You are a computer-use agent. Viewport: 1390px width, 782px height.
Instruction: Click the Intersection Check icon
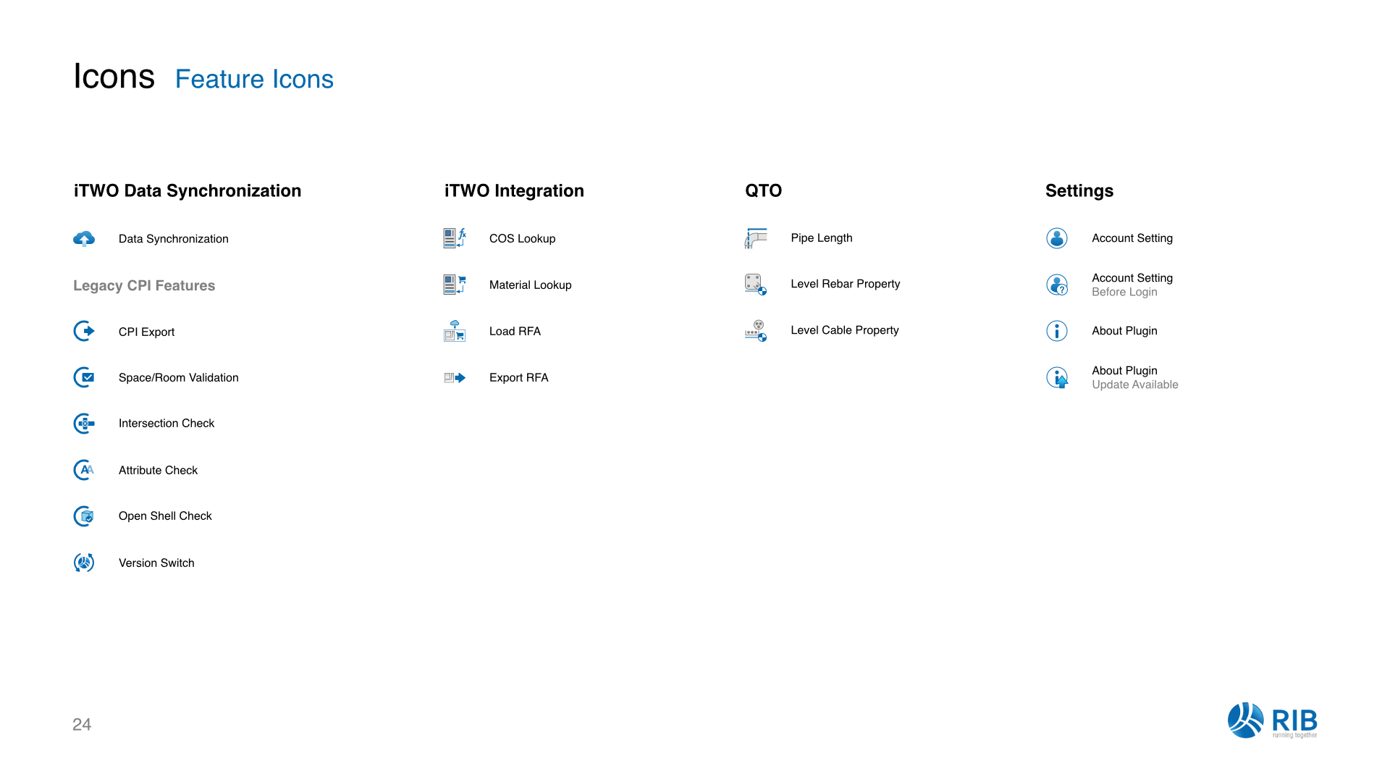tap(84, 424)
